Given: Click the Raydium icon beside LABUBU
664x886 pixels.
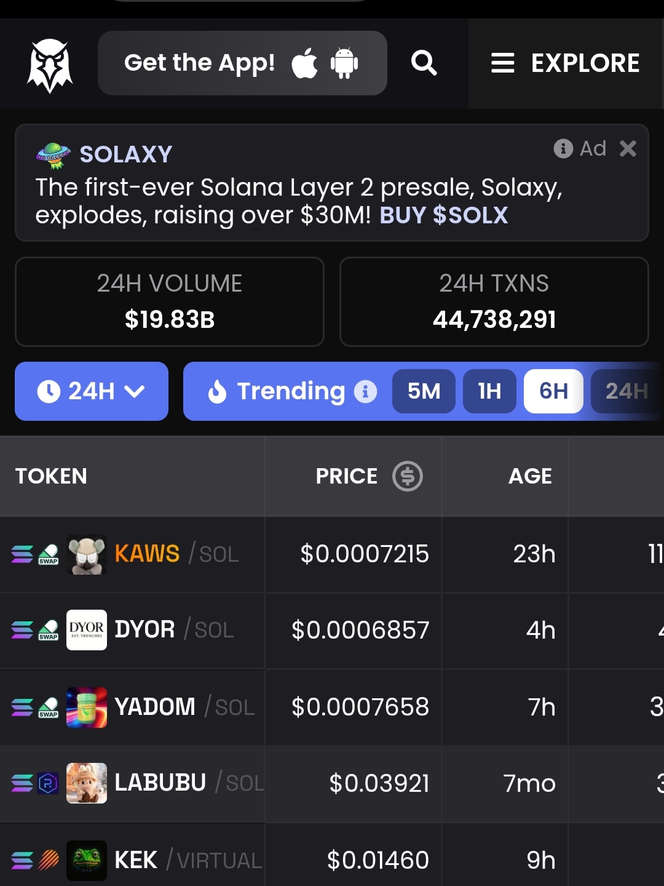Looking at the screenshot, I should pyautogui.click(x=48, y=783).
